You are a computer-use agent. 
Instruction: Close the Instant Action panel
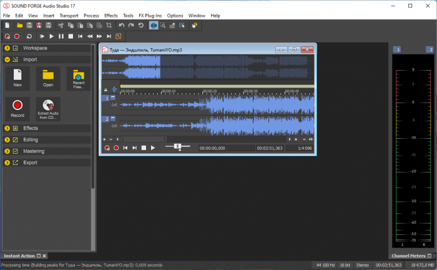click(44, 256)
